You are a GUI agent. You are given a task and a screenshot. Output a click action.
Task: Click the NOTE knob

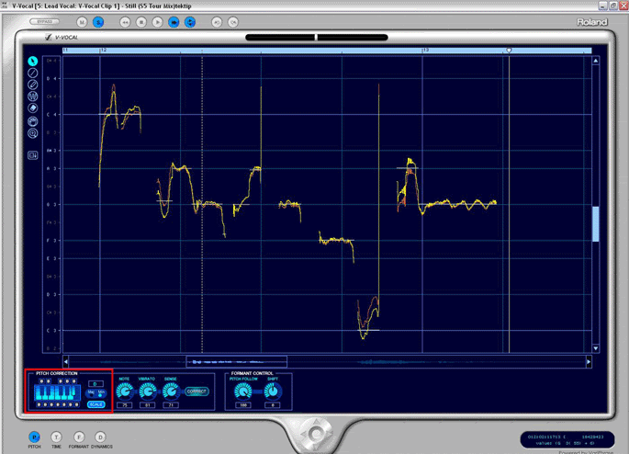(125, 391)
